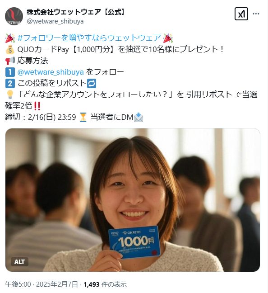Click the ALT badge on the image
268x293 pixels.
[x=19, y=262]
